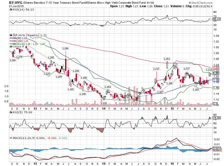Click the 1.208 price label
Viewport: 224px width, 166px height.
76,71
